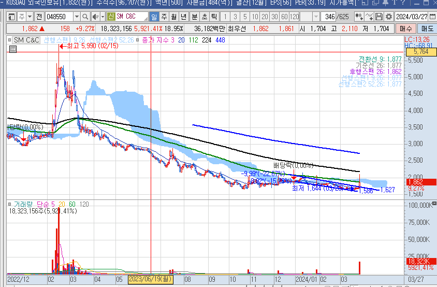Click the 매도 sell button
This screenshot has width=437, height=287.
[427, 28]
